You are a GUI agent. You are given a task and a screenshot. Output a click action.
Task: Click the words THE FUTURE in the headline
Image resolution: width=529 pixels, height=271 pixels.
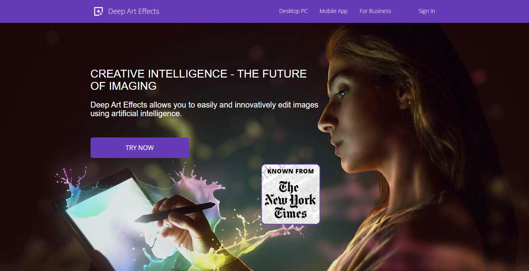[272, 74]
